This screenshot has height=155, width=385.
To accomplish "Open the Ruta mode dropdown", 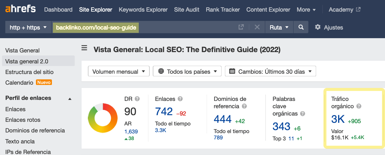I will pos(279,27).
